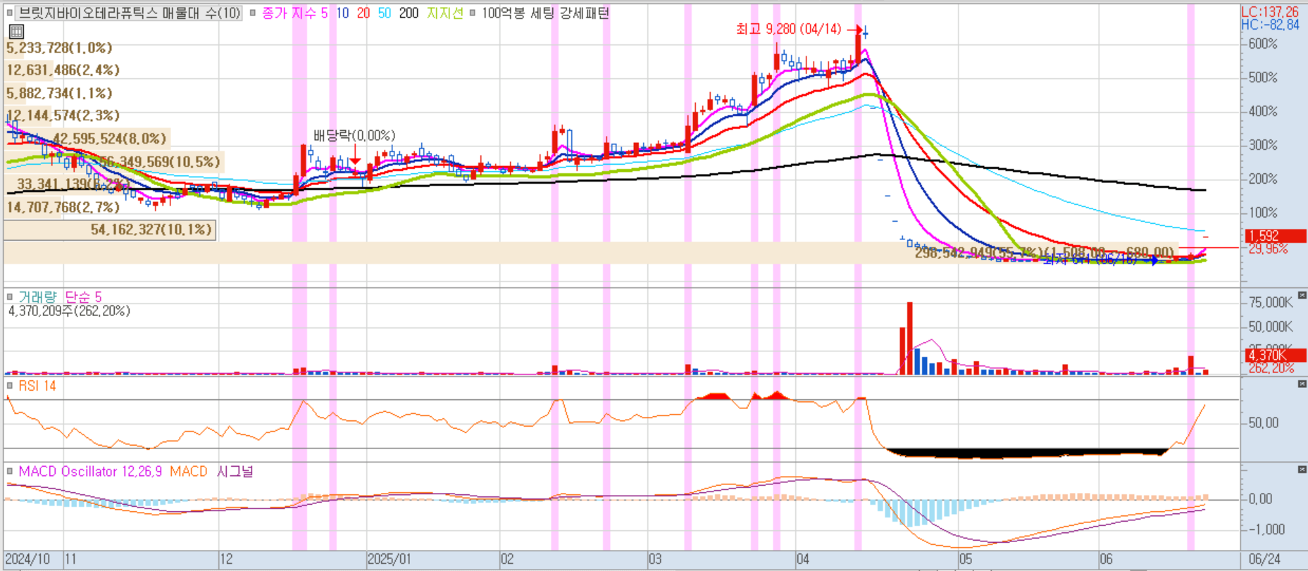Click the 5,233,728(1.0%) volume profile value
Image resolution: width=1308 pixels, height=571 pixels.
[x=59, y=48]
